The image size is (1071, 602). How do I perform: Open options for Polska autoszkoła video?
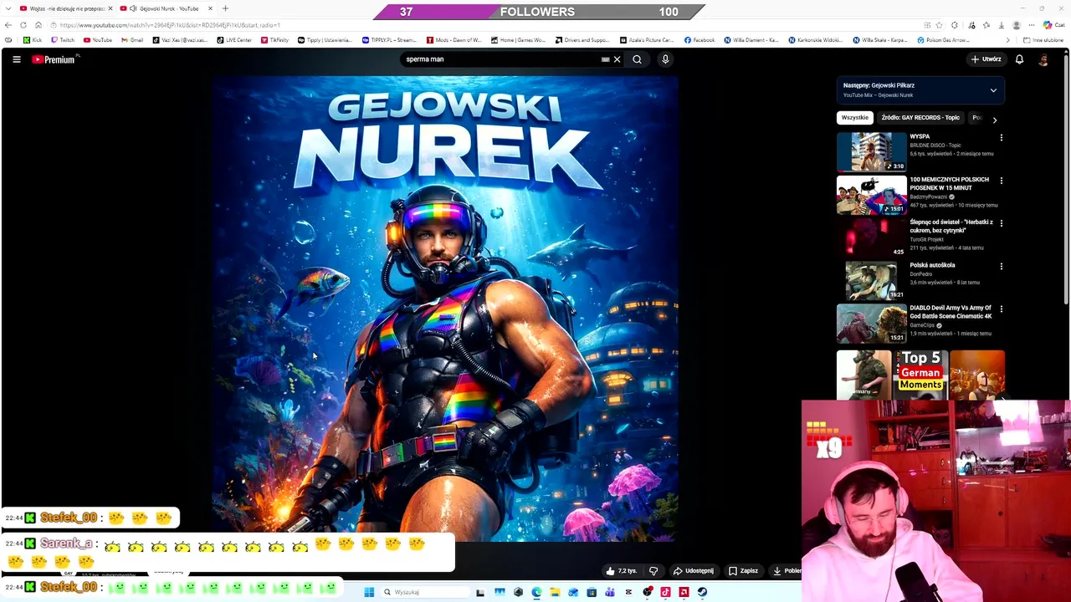[x=1001, y=267]
